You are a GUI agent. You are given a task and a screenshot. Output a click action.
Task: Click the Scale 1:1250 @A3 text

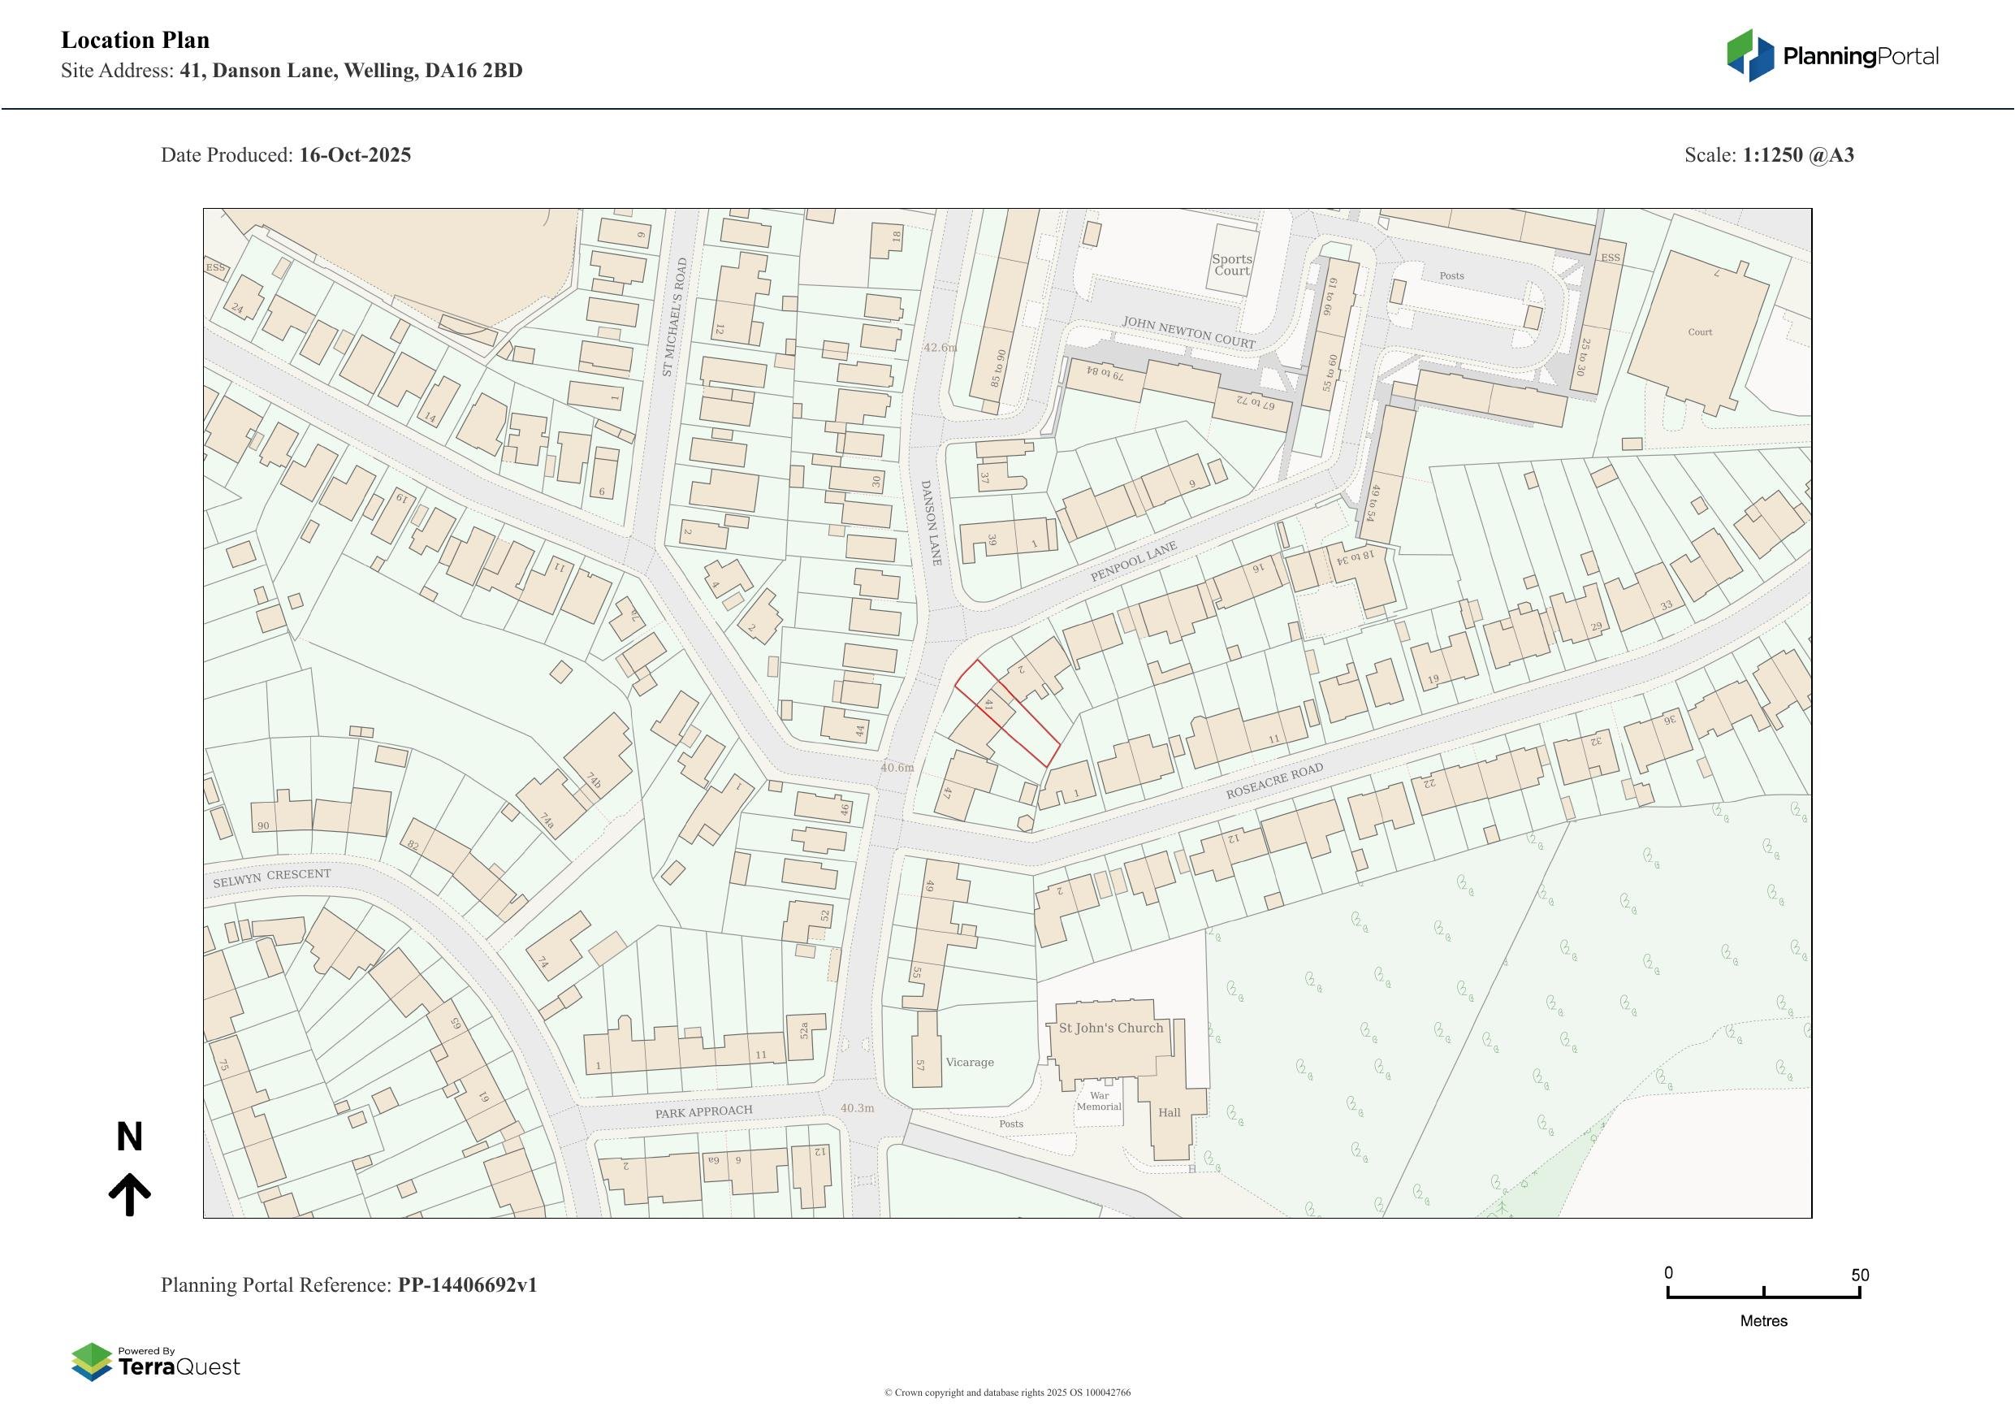(1768, 154)
